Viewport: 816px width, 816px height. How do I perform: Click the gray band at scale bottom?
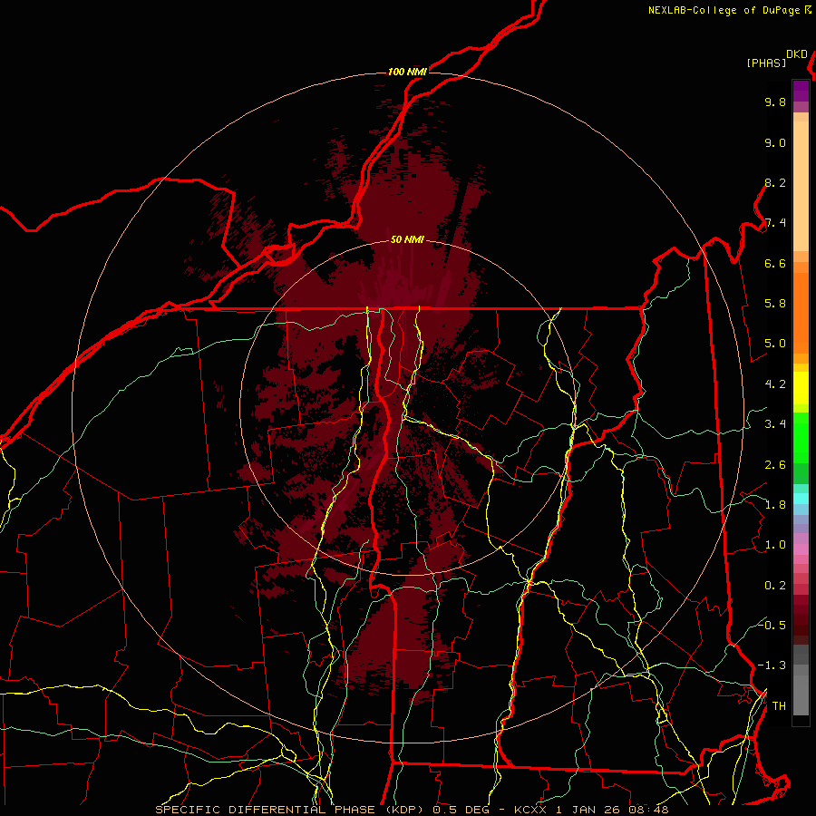[801, 692]
